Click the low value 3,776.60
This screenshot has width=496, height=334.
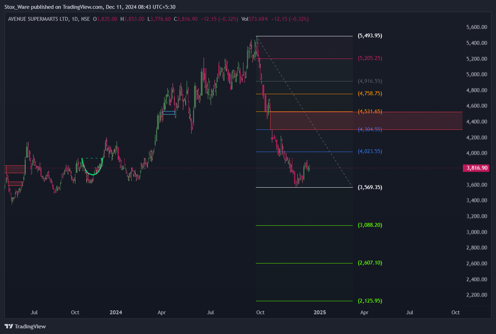pos(160,19)
